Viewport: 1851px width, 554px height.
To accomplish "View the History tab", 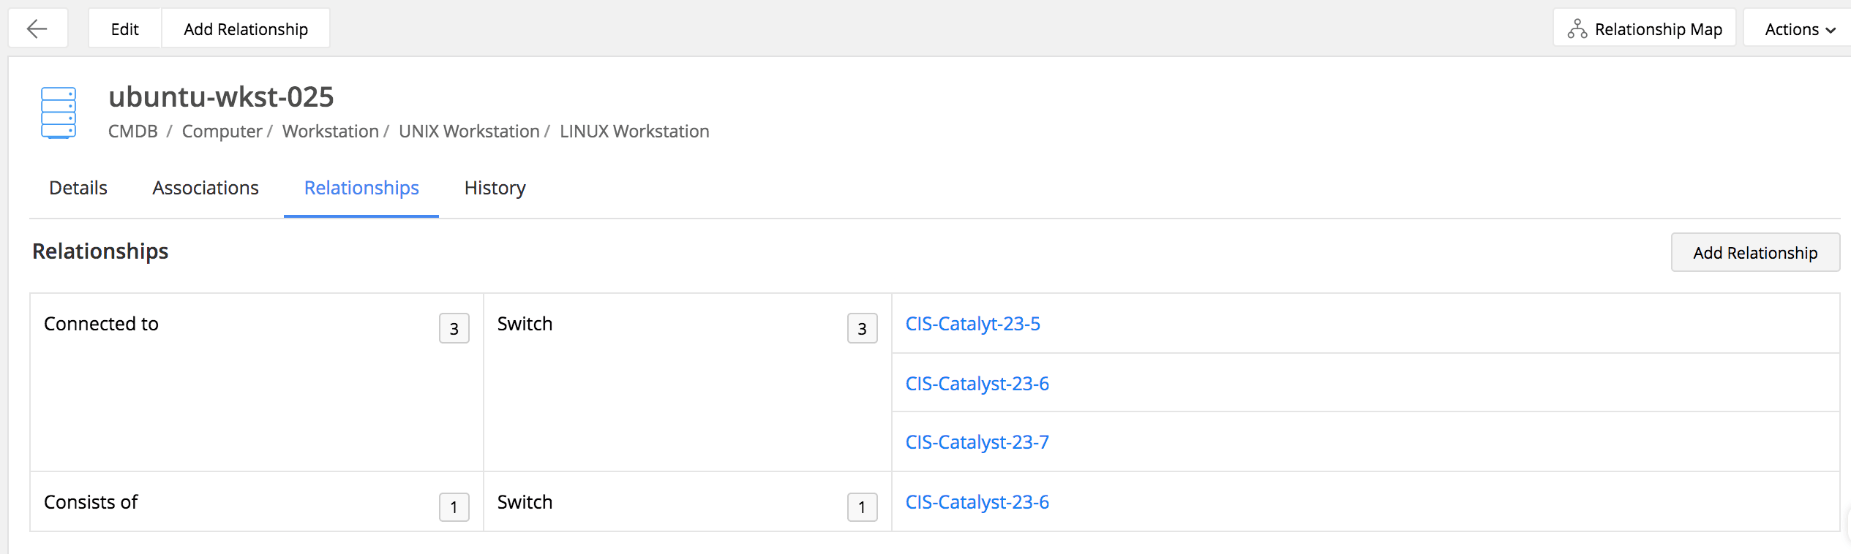I will 495,188.
